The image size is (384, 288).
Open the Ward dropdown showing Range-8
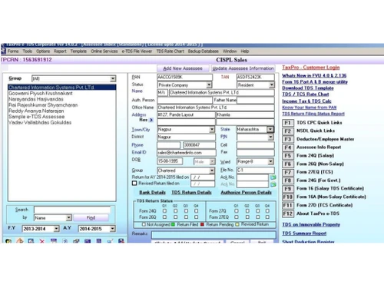(x=270, y=161)
